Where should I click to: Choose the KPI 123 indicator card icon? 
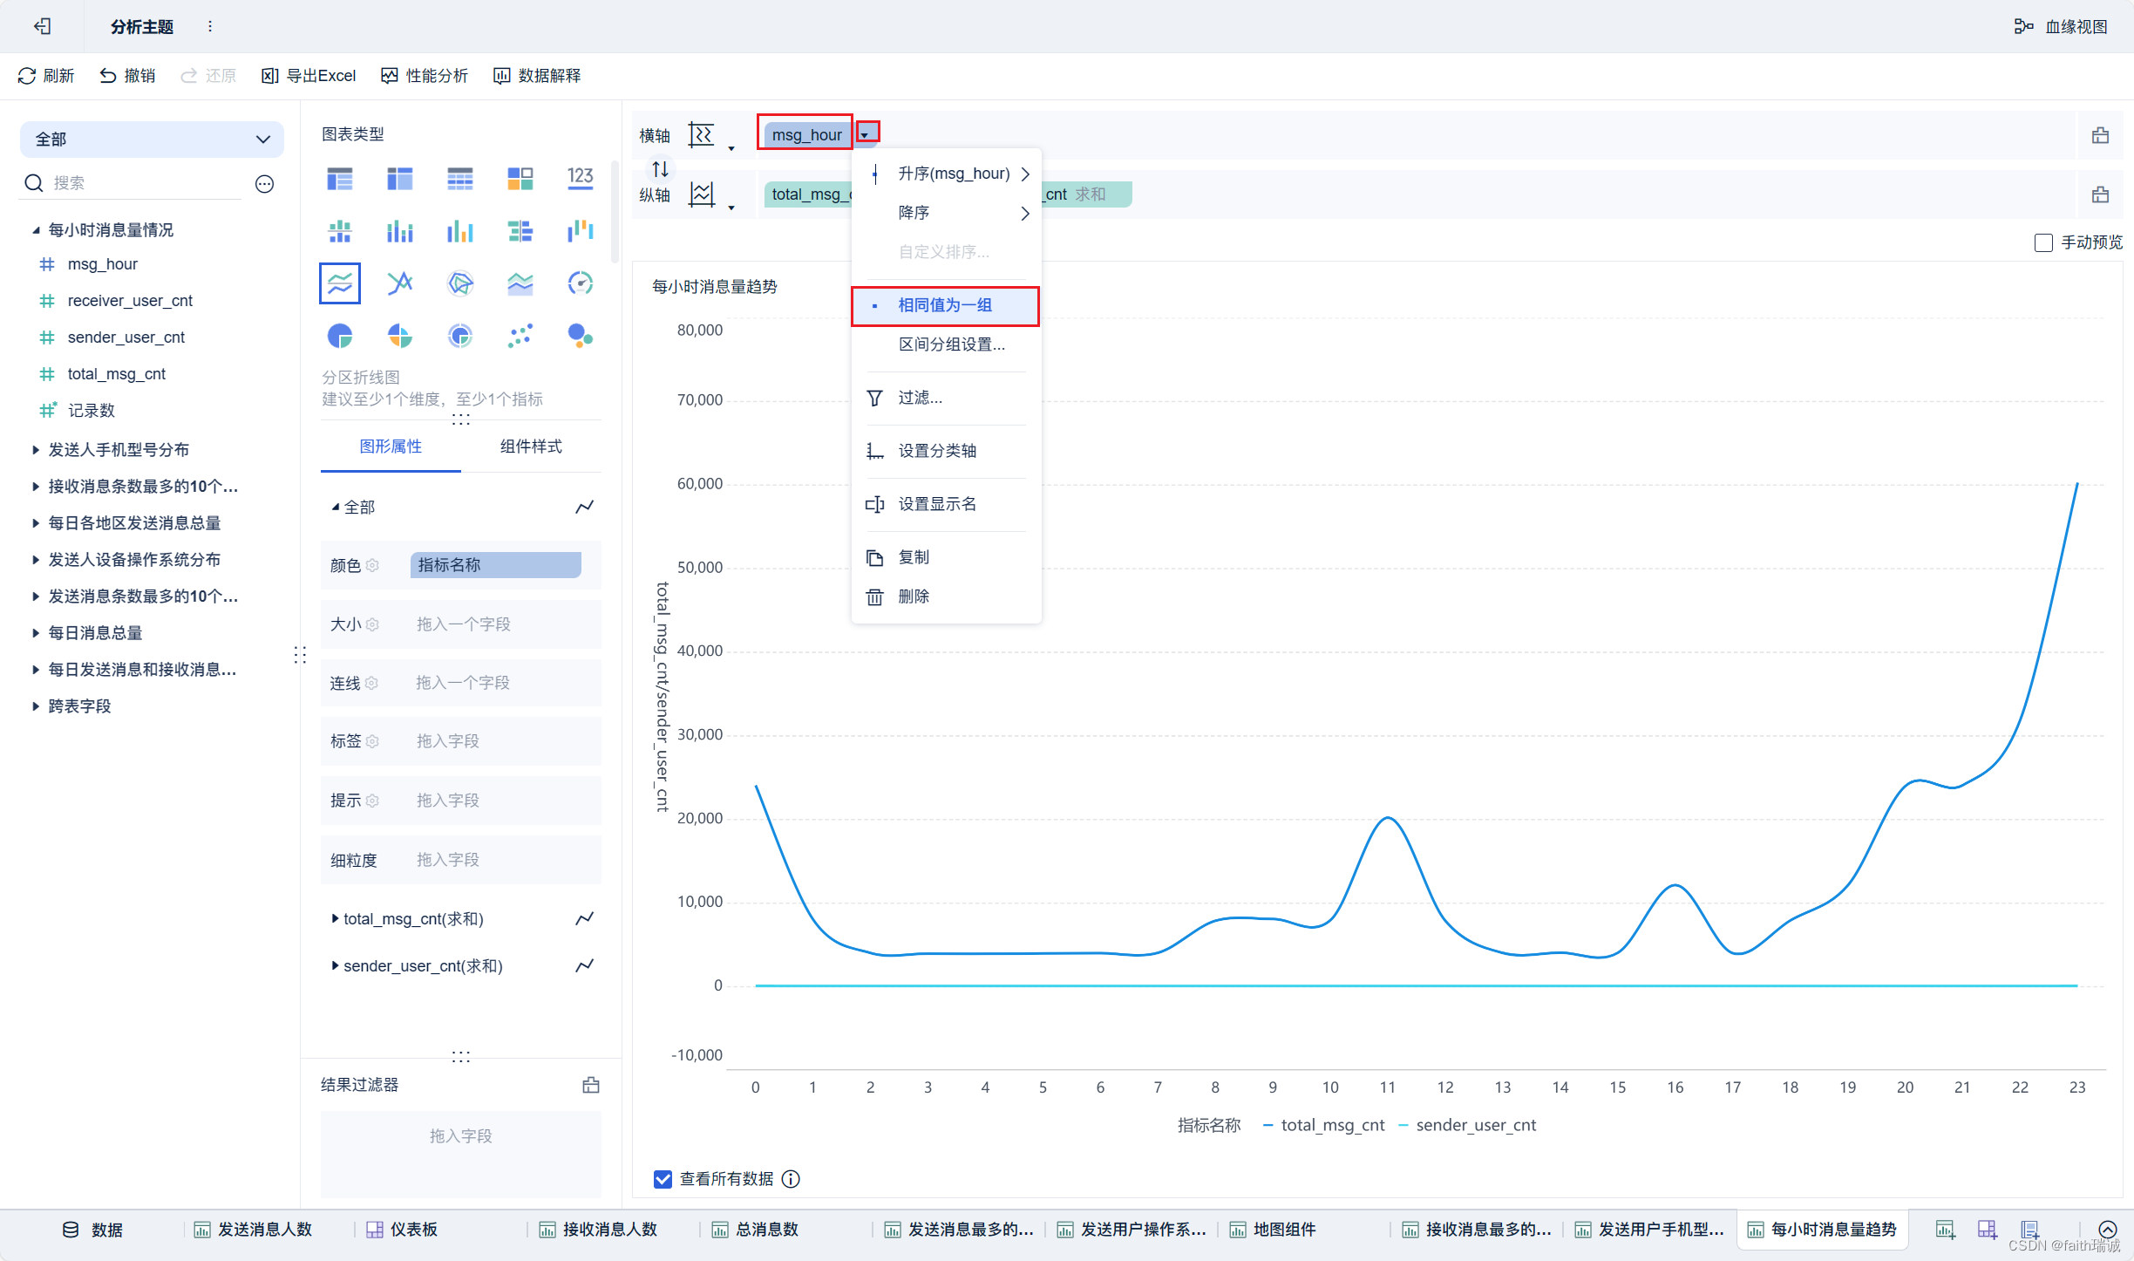(x=580, y=179)
